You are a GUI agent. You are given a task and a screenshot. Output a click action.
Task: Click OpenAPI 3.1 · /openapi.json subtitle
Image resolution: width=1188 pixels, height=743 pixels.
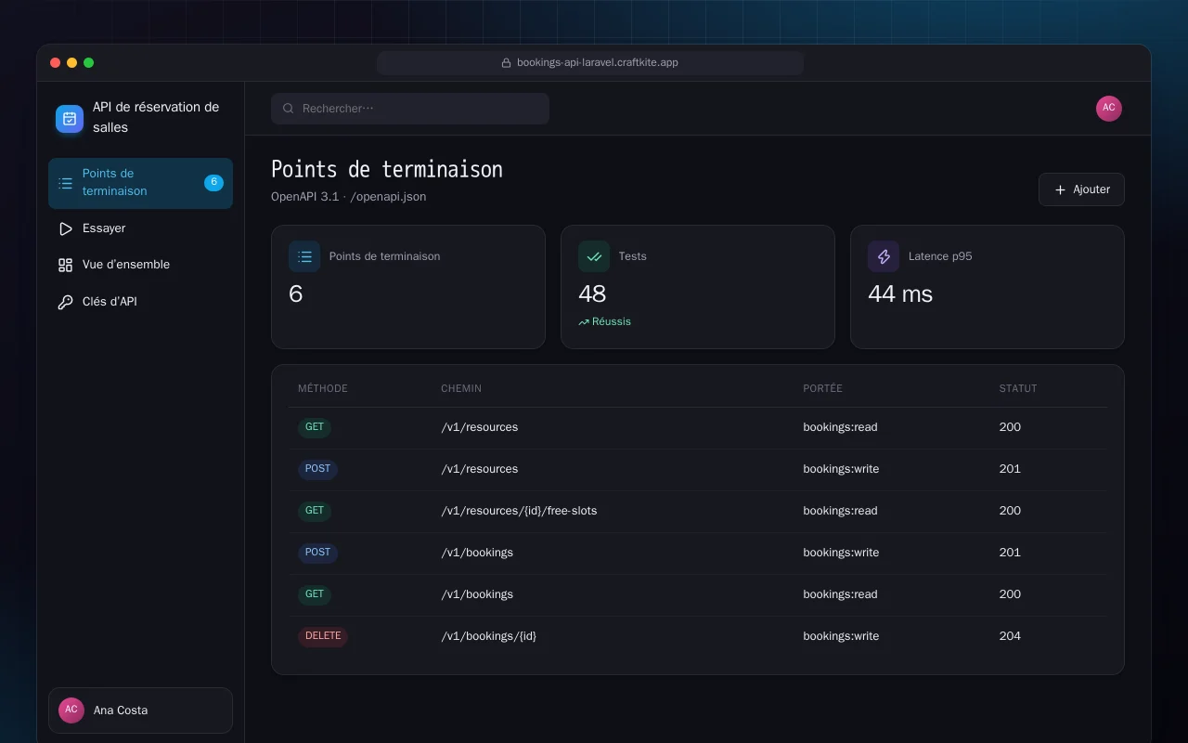pyautogui.click(x=349, y=197)
